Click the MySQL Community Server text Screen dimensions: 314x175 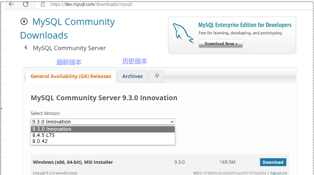coord(69,48)
